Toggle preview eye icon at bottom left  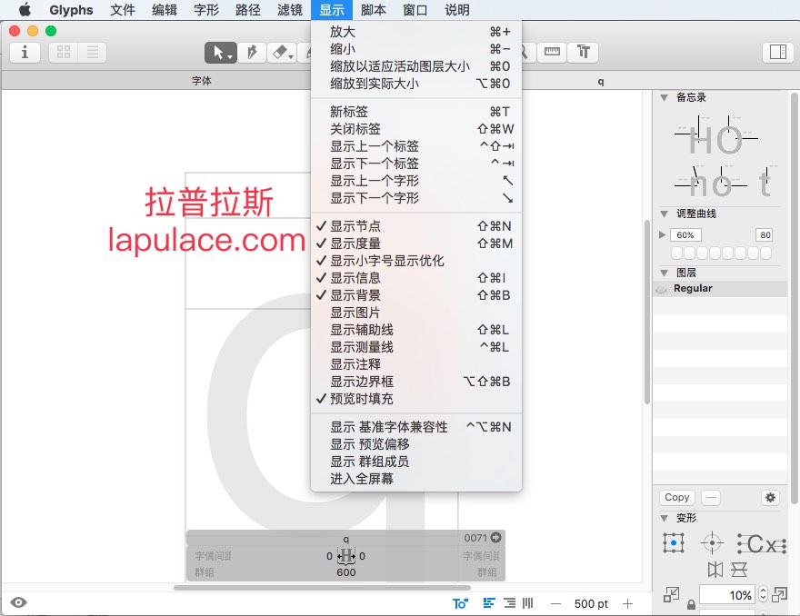[x=18, y=602]
